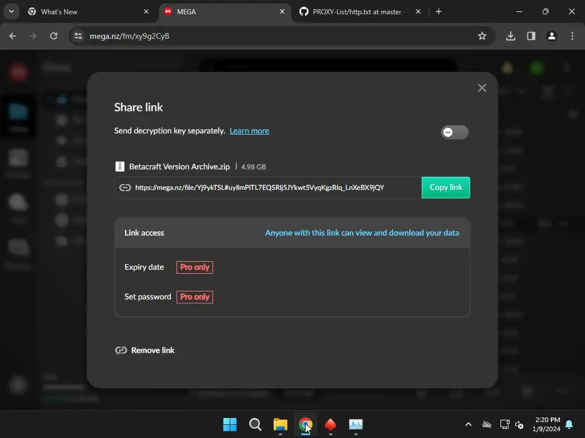
Task: Click the broken-chain Remove link icon
Action: click(121, 350)
